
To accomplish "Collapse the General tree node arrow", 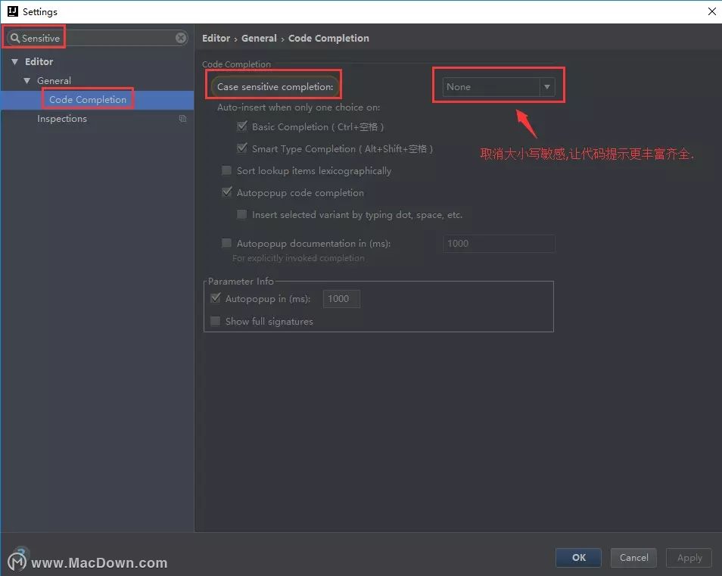I will click(x=27, y=80).
